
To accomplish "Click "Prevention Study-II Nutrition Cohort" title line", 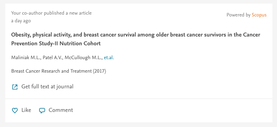I will 56,44.
